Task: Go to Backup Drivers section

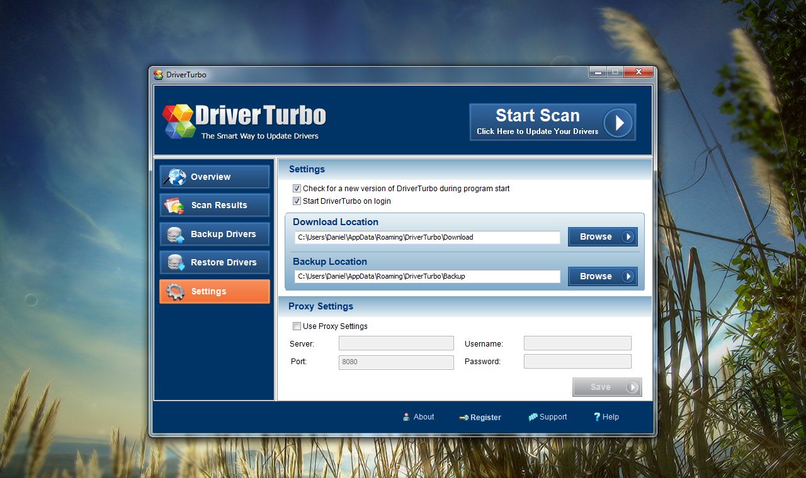Action: (x=214, y=234)
